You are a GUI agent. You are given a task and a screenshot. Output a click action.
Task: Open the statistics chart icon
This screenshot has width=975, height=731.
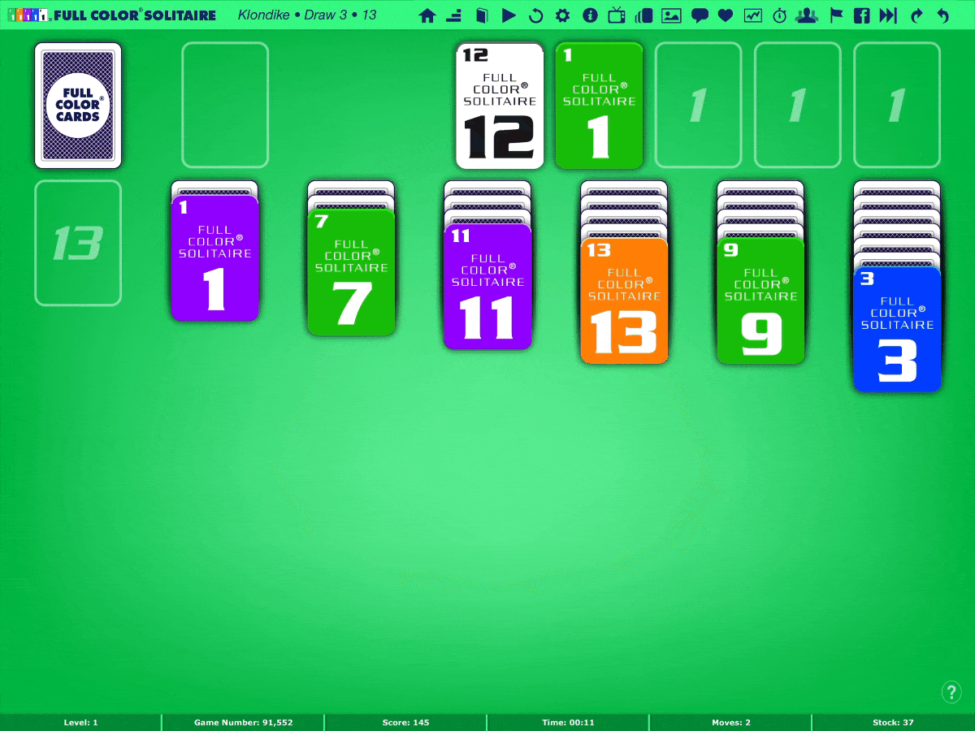click(x=753, y=15)
